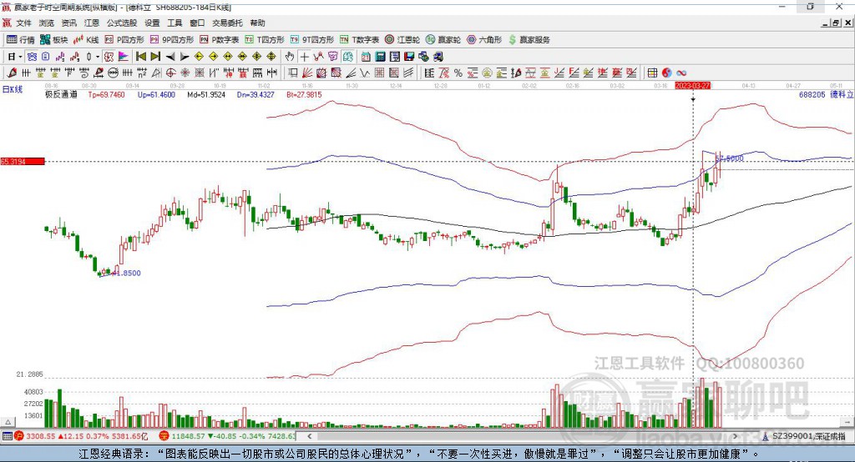Open the T四方形 tool
This screenshot has height=462, width=855.
[265, 40]
